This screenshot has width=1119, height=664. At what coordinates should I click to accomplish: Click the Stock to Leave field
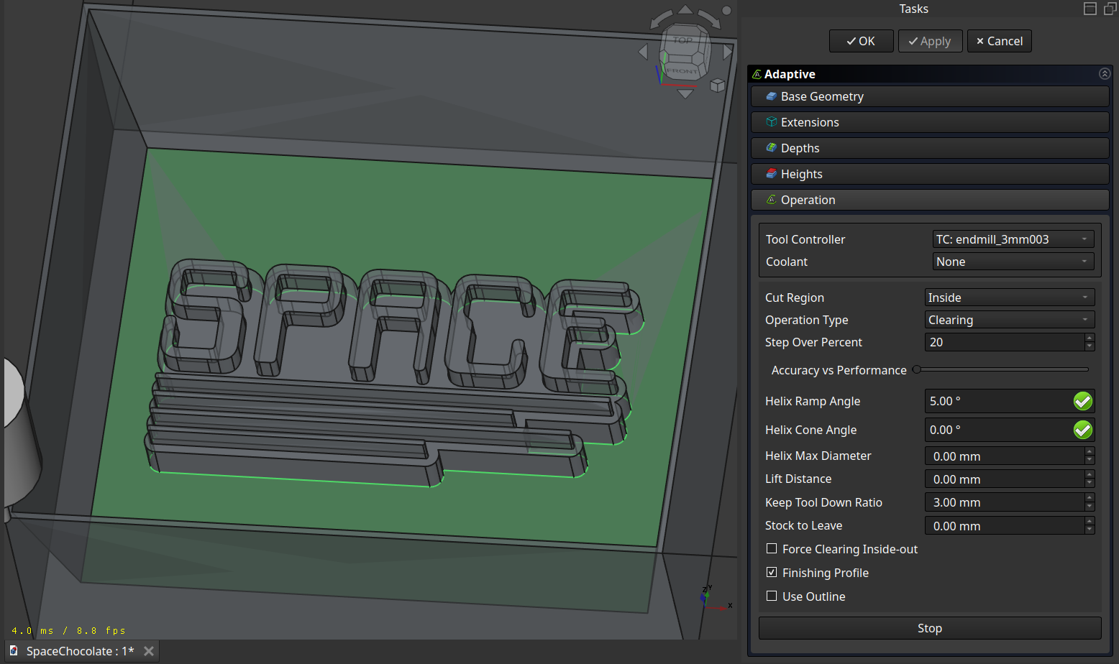(1005, 525)
